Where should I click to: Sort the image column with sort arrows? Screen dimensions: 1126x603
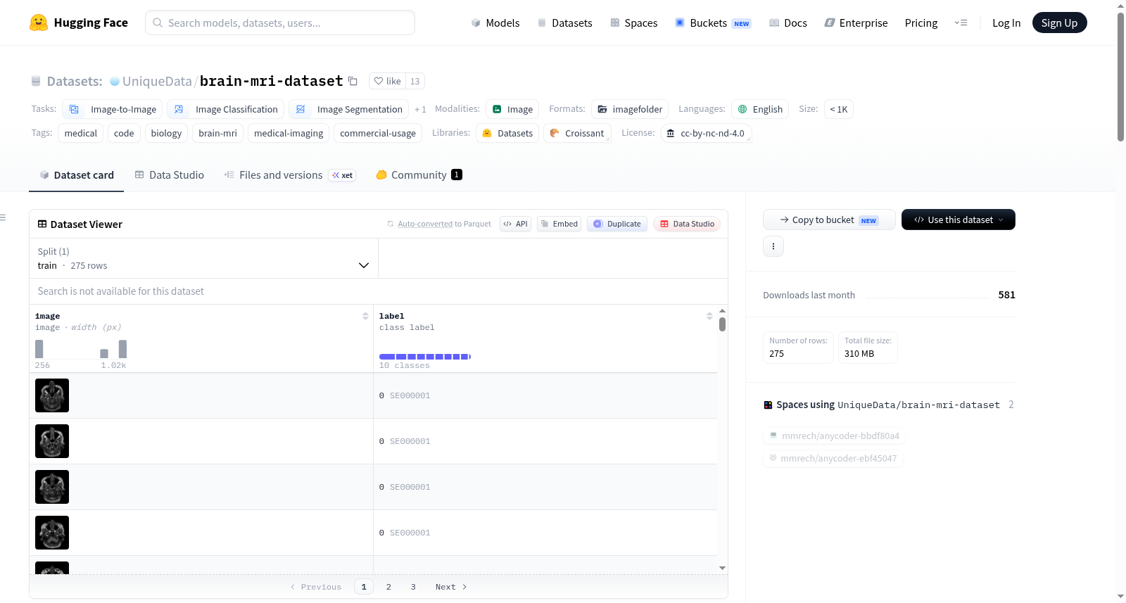tap(365, 317)
